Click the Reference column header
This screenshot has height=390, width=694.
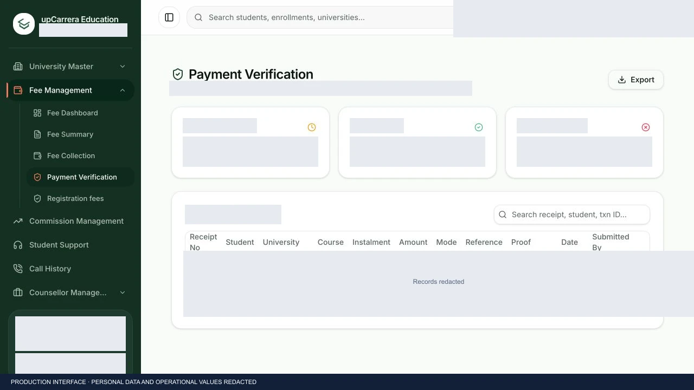tap(484, 242)
